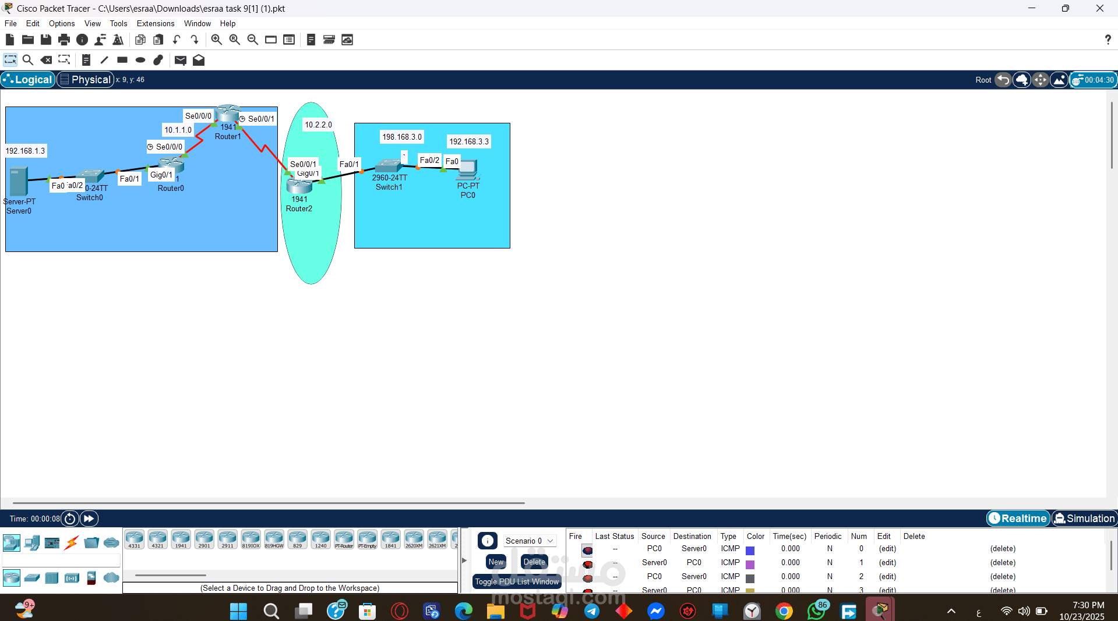Zoom in with the magnifier plus icon
Screen dimensions: 1118x621
pyautogui.click(x=216, y=40)
